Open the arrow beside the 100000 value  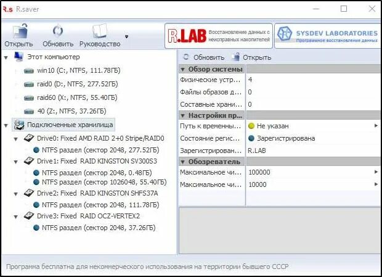pos(376,172)
